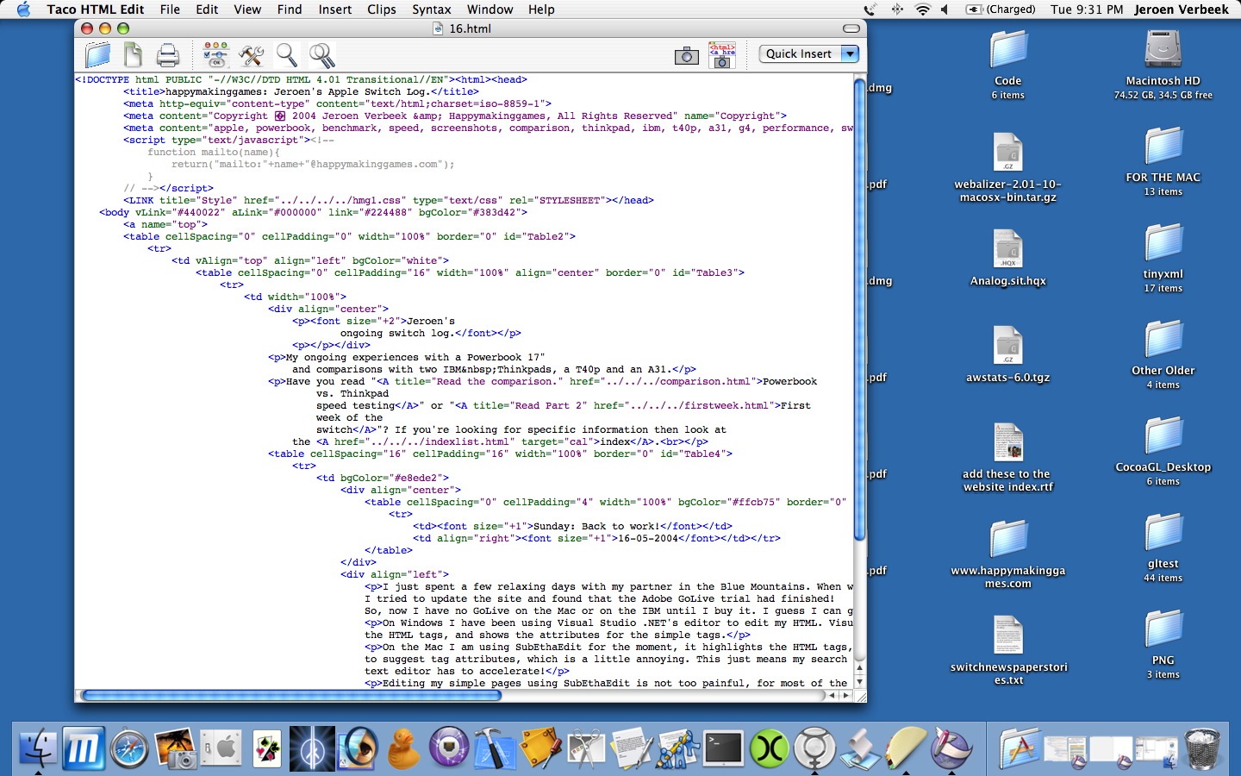Launch Safari from the Dock
The height and width of the screenshot is (776, 1241).
[x=129, y=748]
